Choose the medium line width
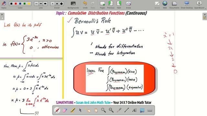 point(41,4)
